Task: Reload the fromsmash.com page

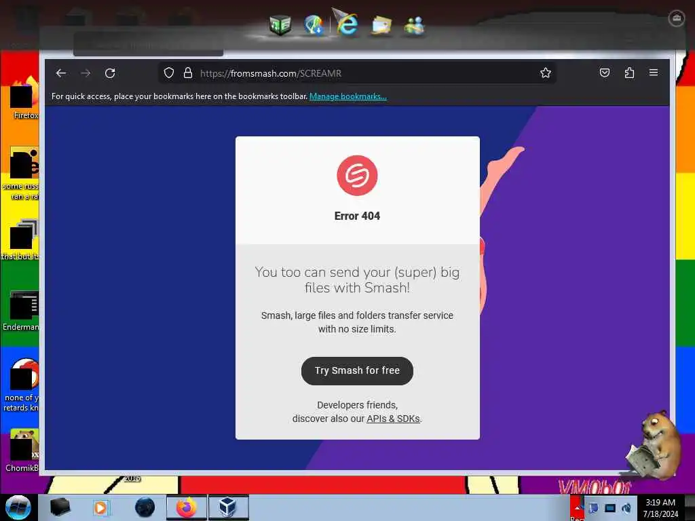Action: pyautogui.click(x=110, y=73)
